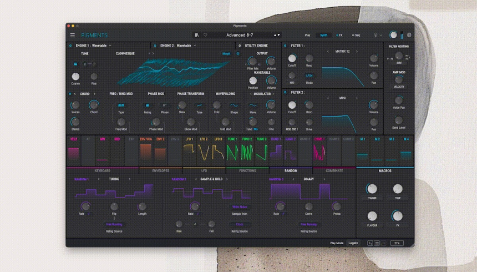Open the history list icon in bottom bar
477x272 pixels.
(377, 243)
